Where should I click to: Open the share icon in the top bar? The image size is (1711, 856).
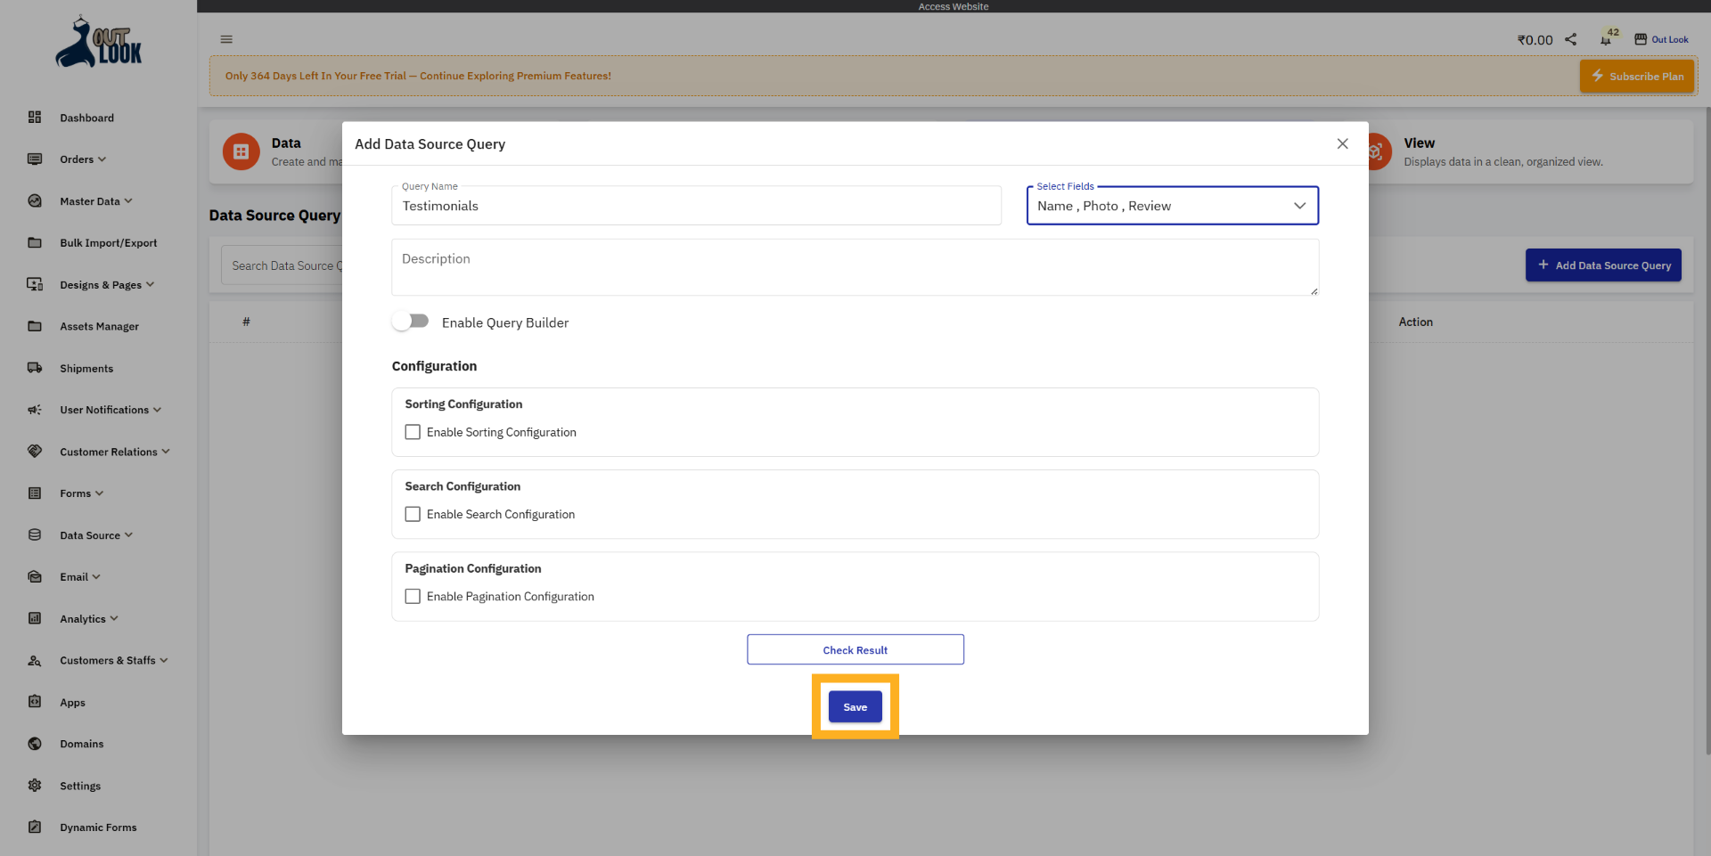[1571, 39]
